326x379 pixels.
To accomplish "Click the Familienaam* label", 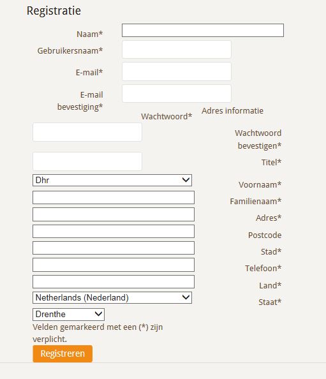I will tap(256, 202).
